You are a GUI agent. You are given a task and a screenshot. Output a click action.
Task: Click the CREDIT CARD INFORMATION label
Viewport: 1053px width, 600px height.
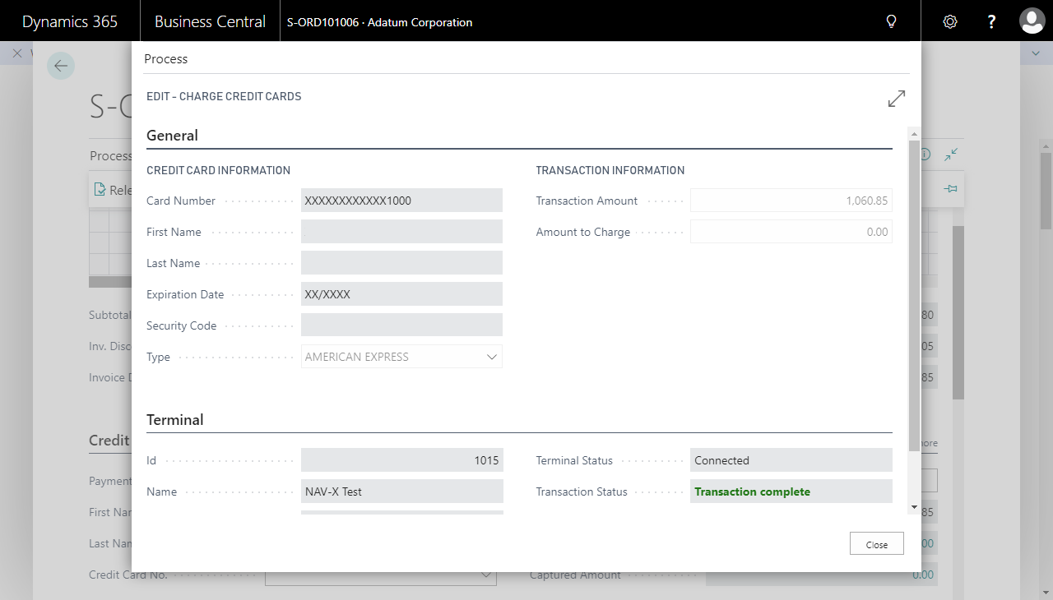[218, 170]
